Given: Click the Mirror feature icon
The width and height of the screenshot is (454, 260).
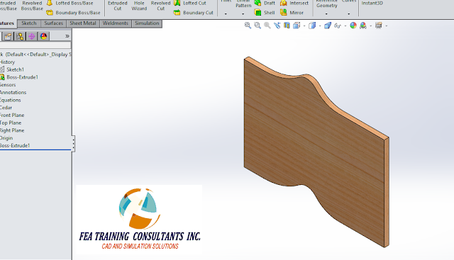Looking at the screenshot, I should pos(284,13).
